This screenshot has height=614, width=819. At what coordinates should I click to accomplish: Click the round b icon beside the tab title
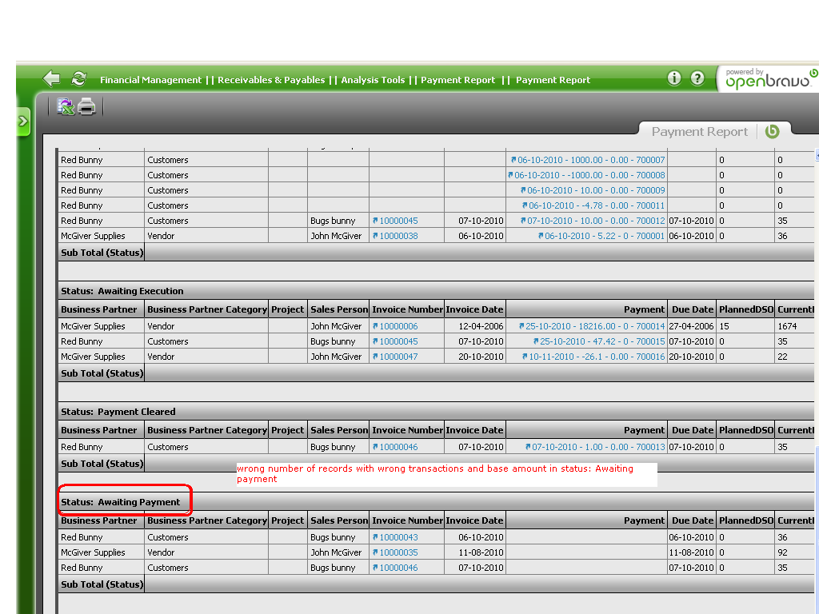[772, 132]
